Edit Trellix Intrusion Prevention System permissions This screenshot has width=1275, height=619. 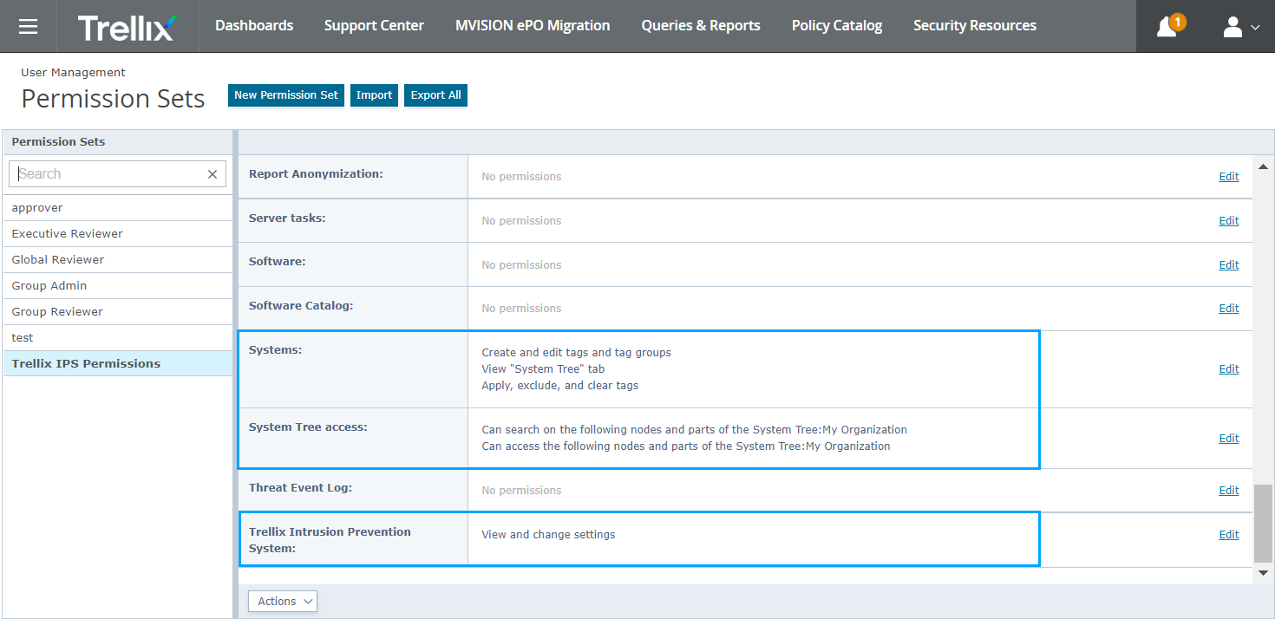click(1229, 535)
